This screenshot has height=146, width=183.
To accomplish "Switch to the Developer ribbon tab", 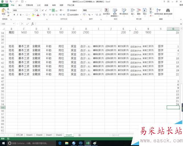I will click(x=71, y=5).
